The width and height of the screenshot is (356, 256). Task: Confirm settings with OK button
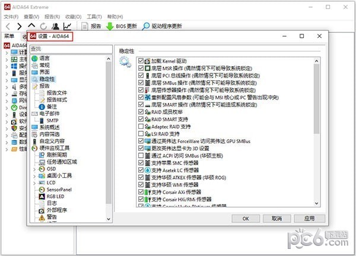coord(246,219)
